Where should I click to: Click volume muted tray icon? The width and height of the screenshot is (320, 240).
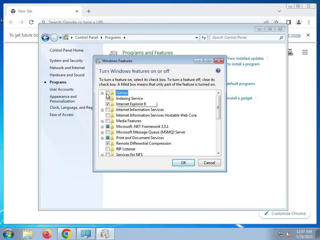tap(288, 234)
